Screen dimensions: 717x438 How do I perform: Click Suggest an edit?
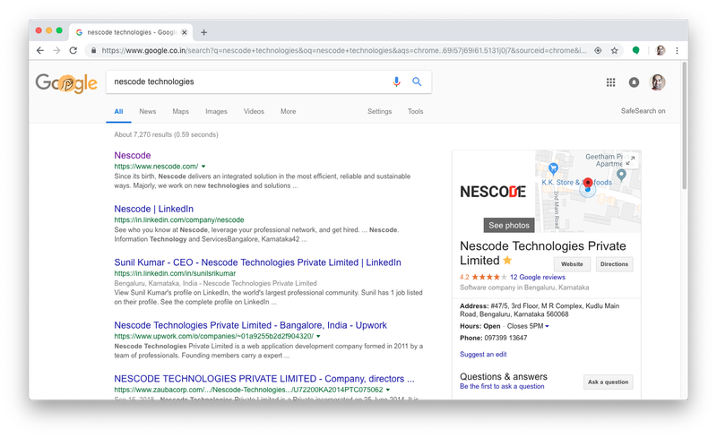(x=483, y=355)
